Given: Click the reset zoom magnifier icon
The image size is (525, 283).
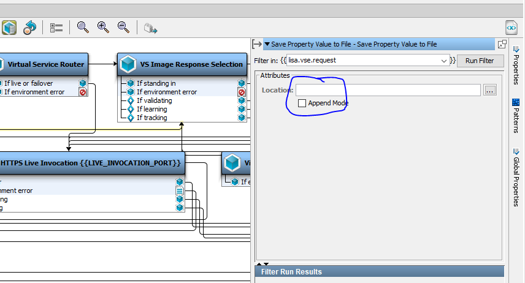Looking at the screenshot, I should point(82,28).
